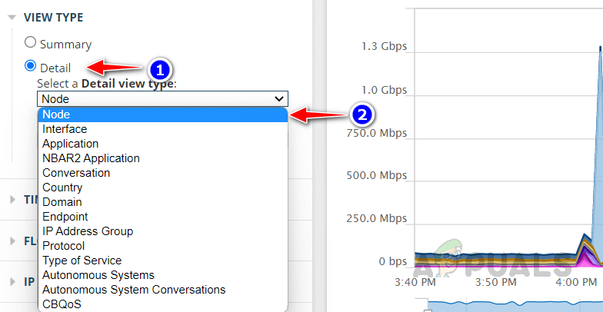Image resolution: width=603 pixels, height=312 pixels.
Task: Select Autonomous Systems option
Action: tap(98, 275)
